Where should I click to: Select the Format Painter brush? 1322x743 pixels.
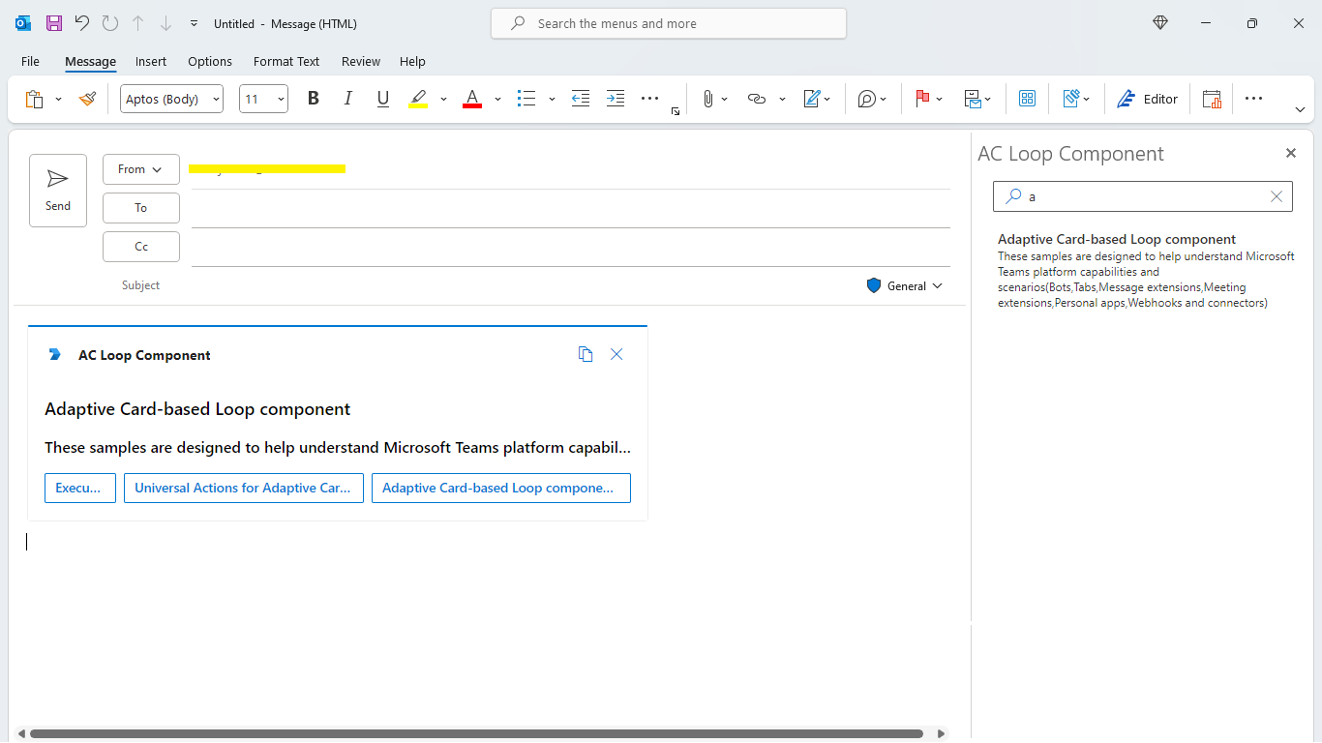click(87, 99)
